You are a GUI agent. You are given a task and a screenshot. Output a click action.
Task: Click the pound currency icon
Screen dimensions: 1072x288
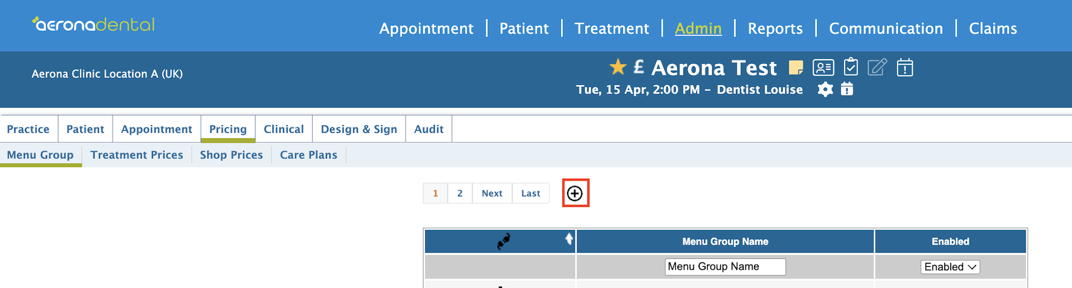tap(639, 67)
